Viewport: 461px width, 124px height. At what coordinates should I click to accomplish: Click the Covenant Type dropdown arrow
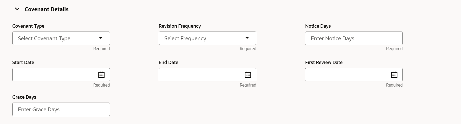click(x=101, y=38)
